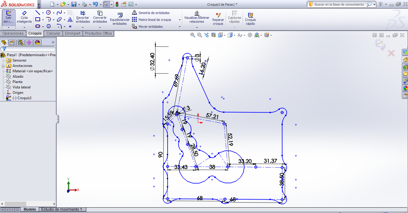The height and width of the screenshot is (213, 408).
Task: Expand SolidWorks menu flyout arrow
Action: coord(39,4)
